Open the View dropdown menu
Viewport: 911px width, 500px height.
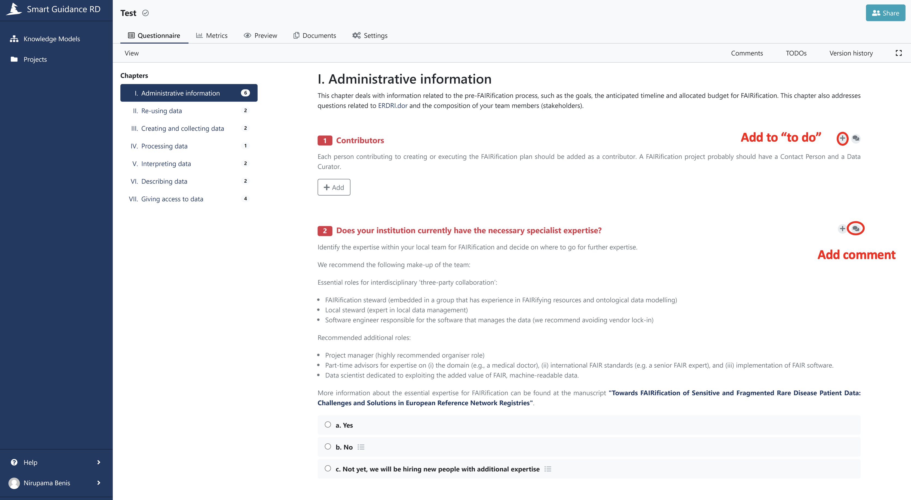pyautogui.click(x=132, y=53)
